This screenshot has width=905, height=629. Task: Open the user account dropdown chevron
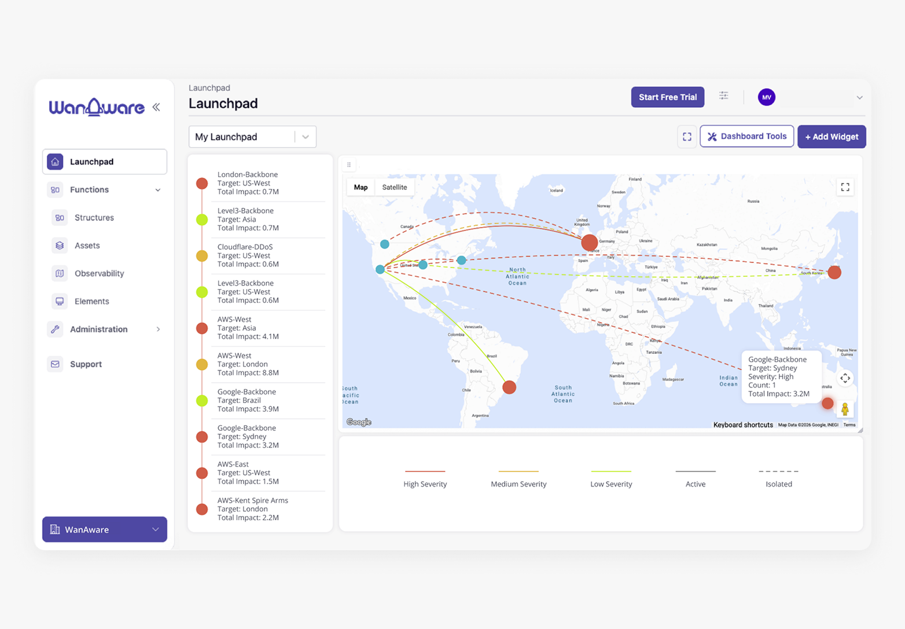(x=859, y=97)
